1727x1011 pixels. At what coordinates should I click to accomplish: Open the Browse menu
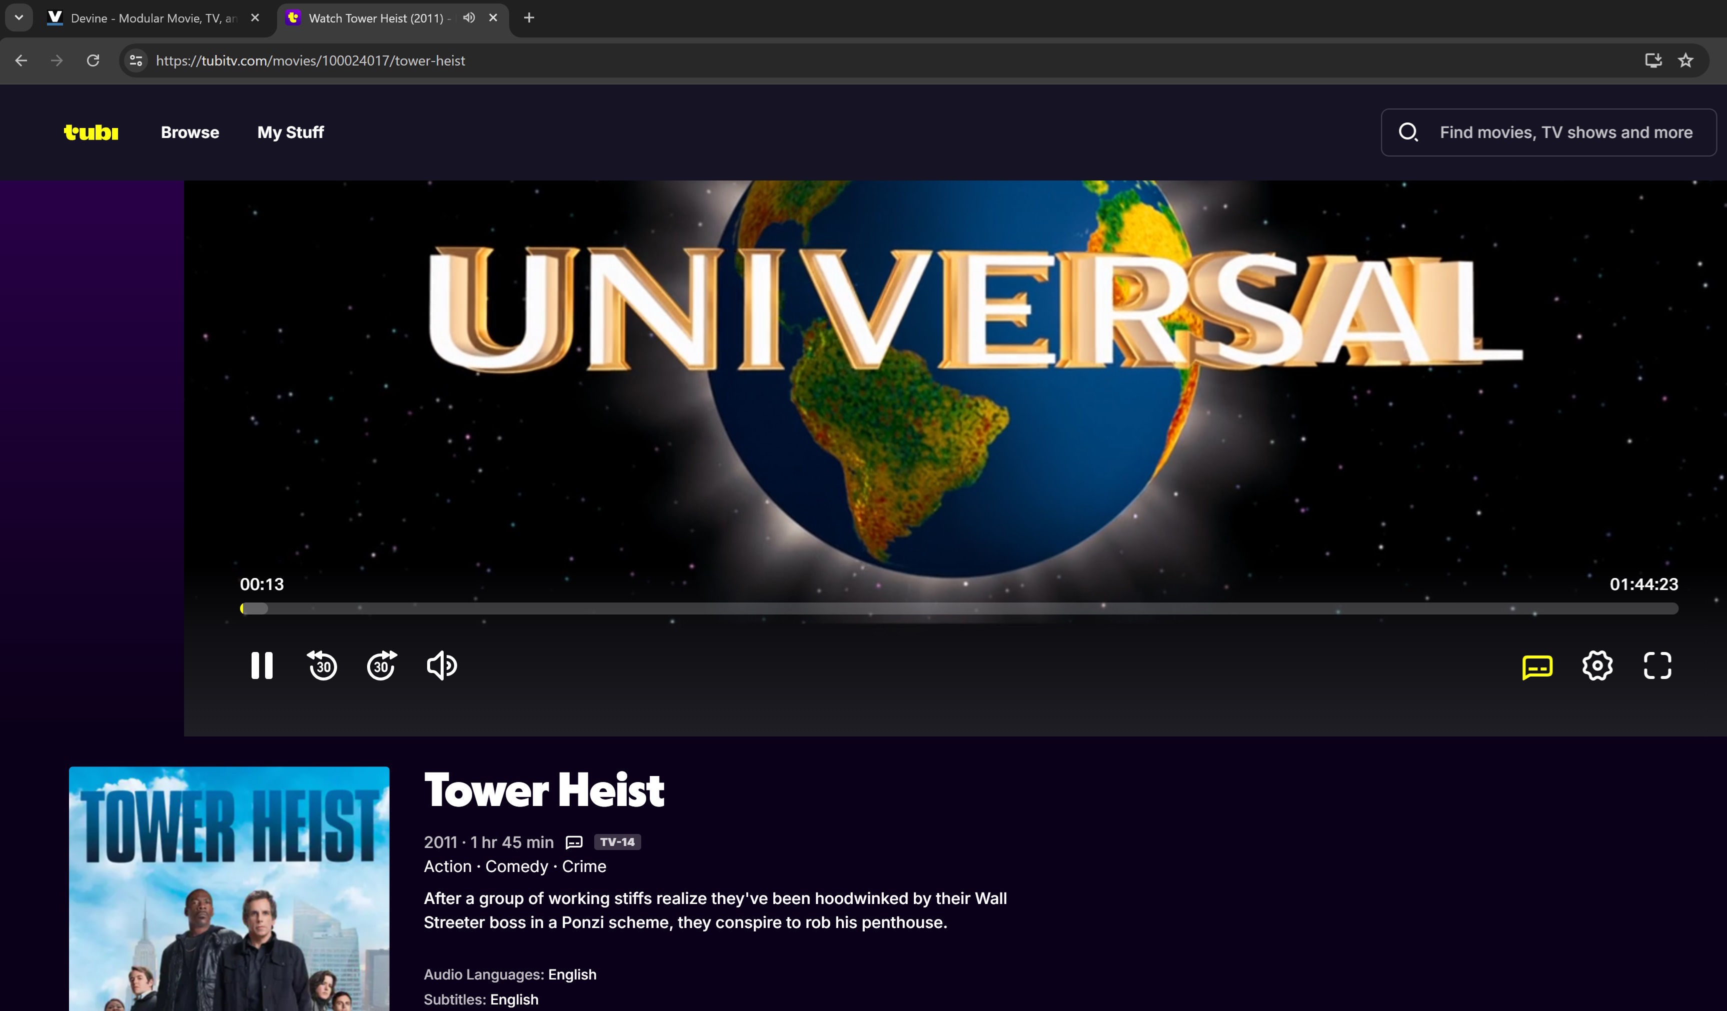pos(190,132)
